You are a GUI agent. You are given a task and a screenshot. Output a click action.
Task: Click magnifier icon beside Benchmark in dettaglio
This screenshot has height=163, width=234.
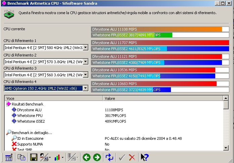pyautogui.click(x=9, y=132)
